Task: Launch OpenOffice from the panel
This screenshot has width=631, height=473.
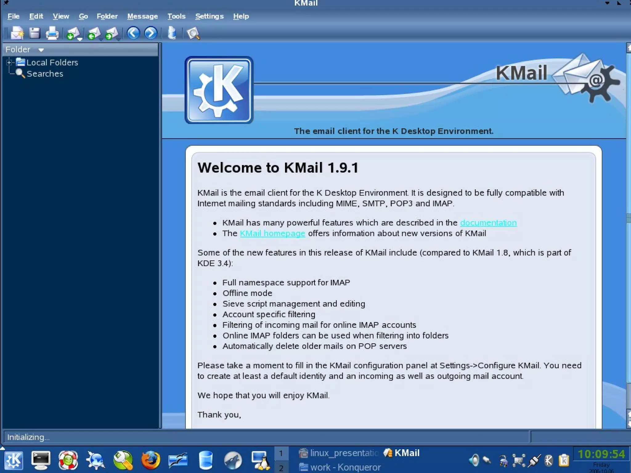Action: coord(178,460)
